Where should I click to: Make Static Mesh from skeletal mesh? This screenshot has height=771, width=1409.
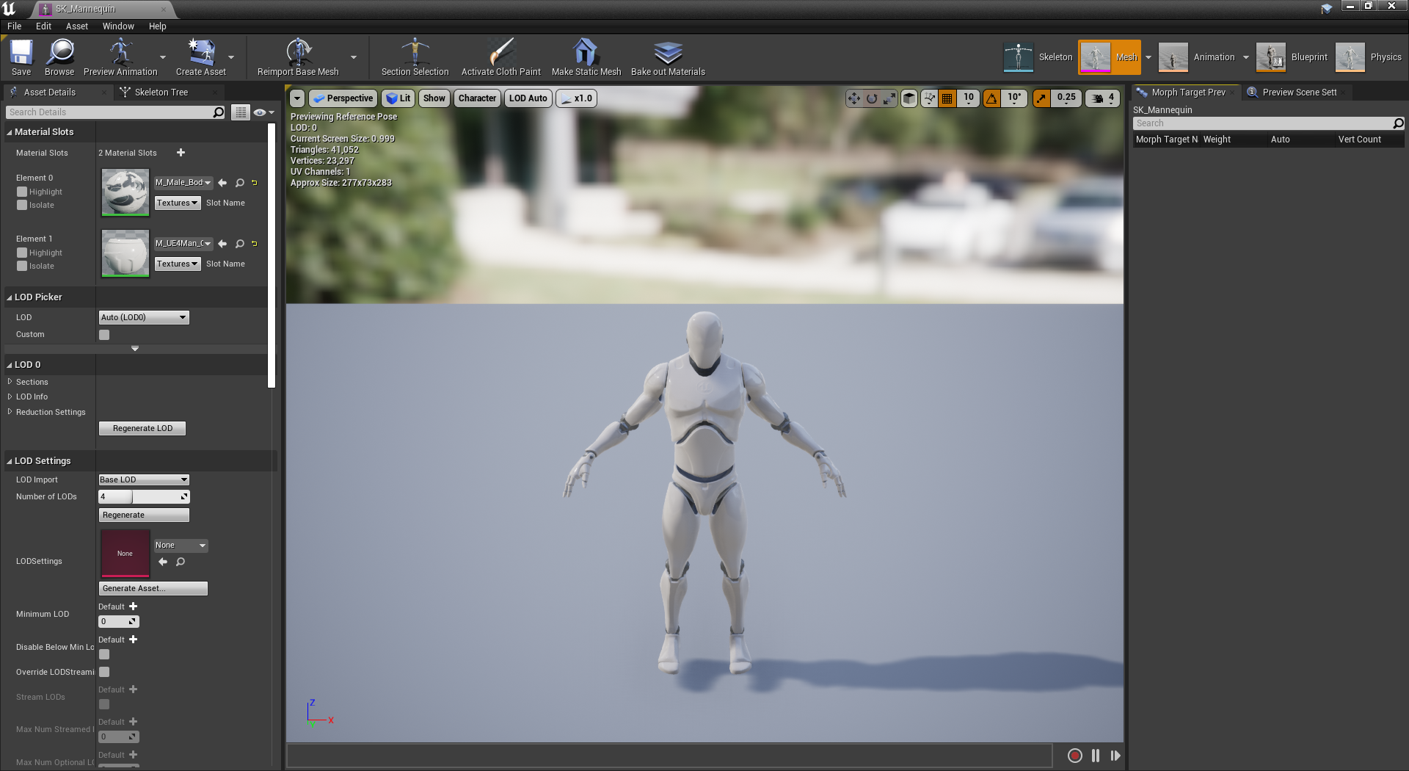(x=586, y=57)
